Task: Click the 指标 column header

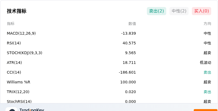Action: (x=11, y=24)
